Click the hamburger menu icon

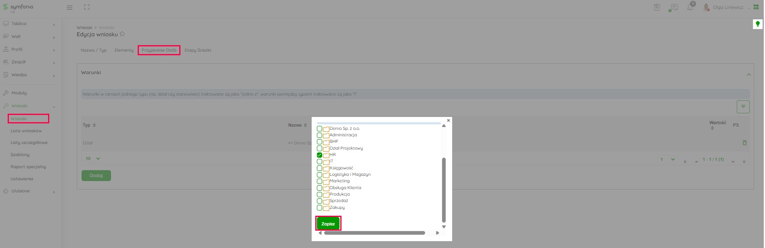coord(69,7)
